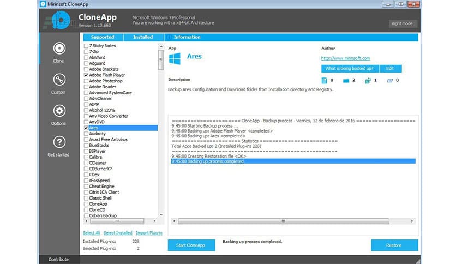Open the Get started question-mark icon
The width and height of the screenshot is (456, 264).
pos(59,142)
